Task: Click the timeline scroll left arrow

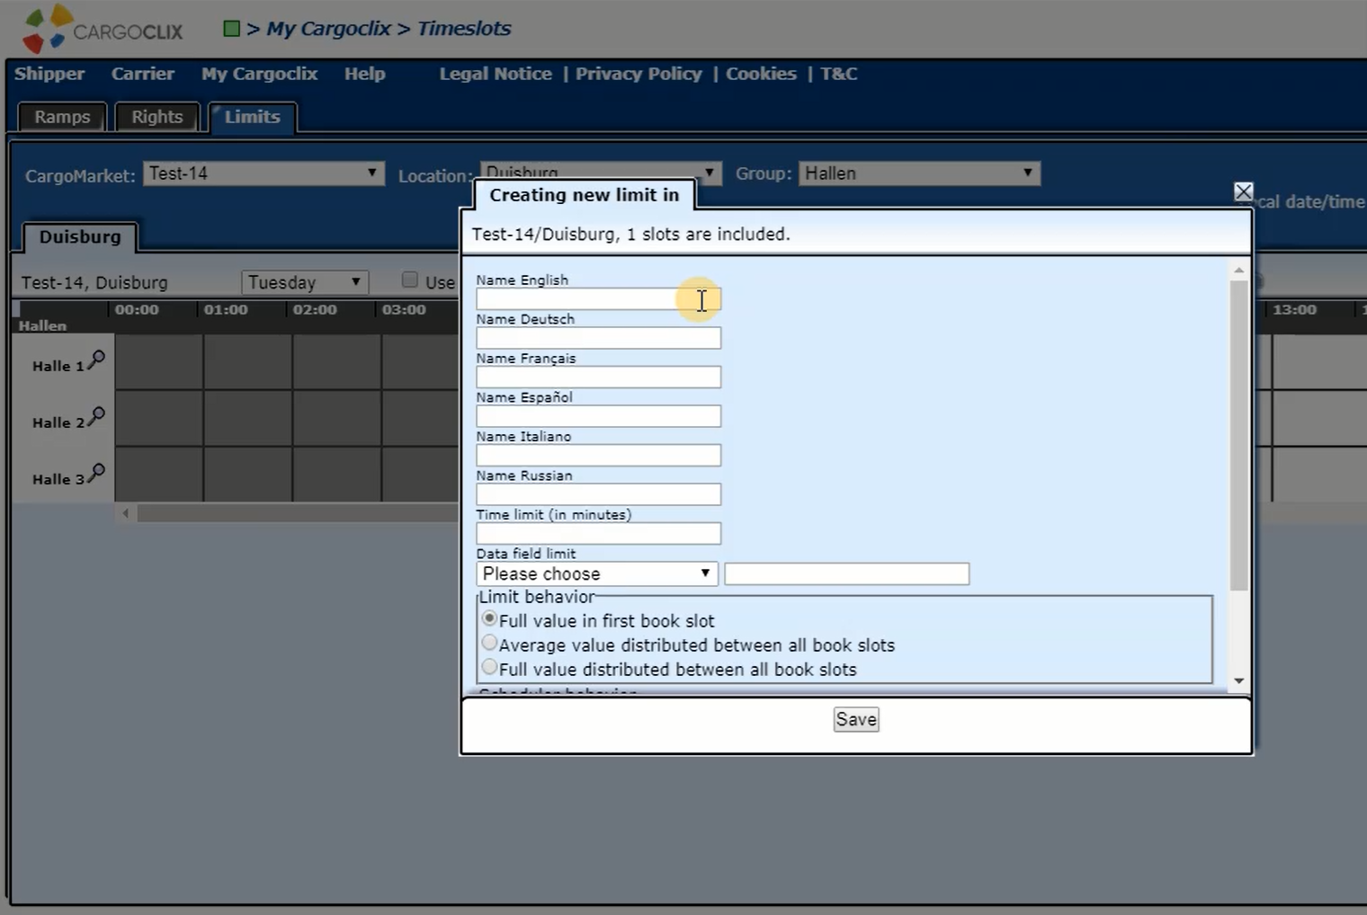Action: tap(126, 513)
